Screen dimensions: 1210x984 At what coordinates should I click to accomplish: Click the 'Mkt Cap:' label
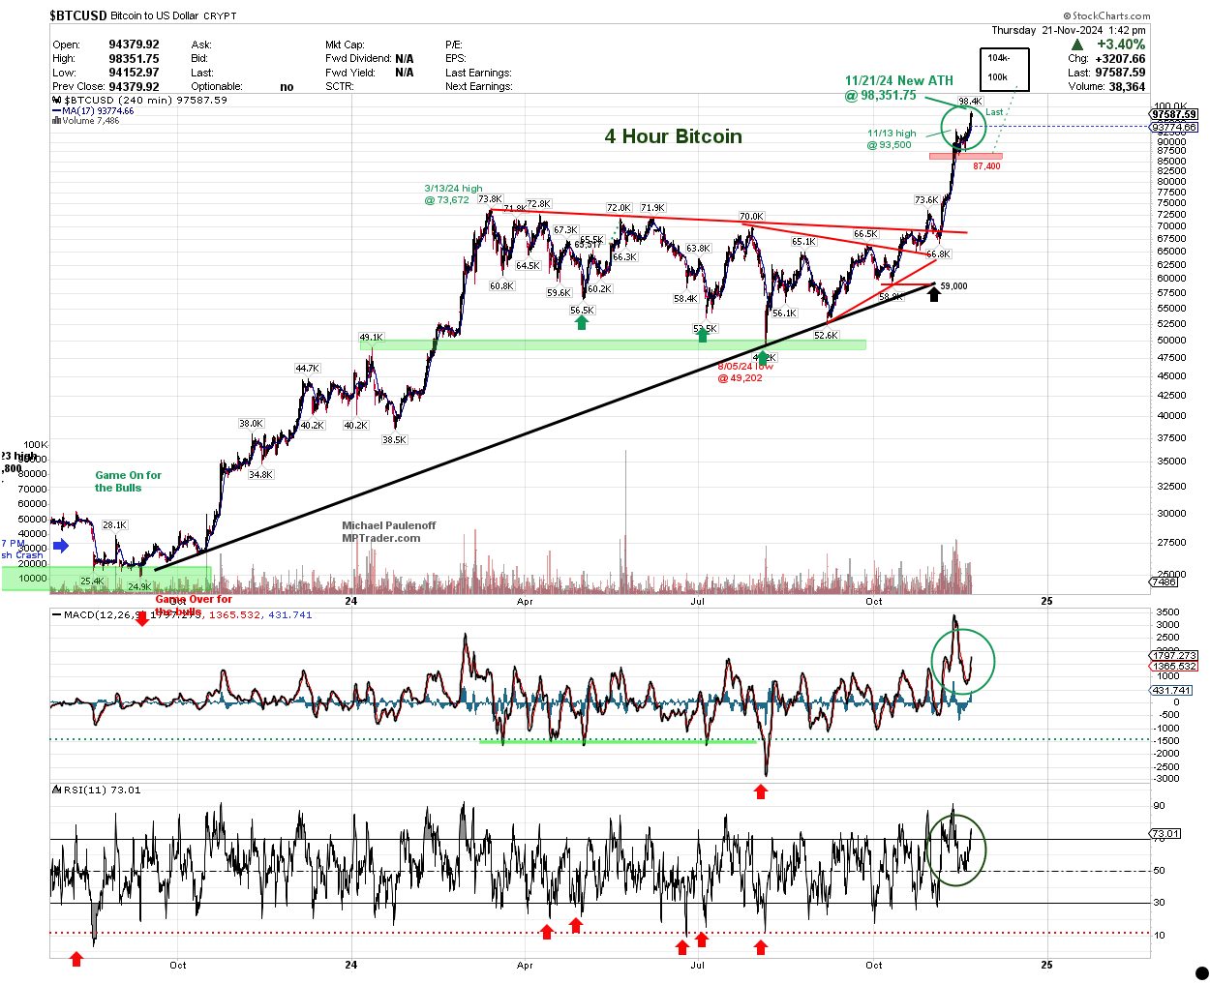[x=345, y=45]
